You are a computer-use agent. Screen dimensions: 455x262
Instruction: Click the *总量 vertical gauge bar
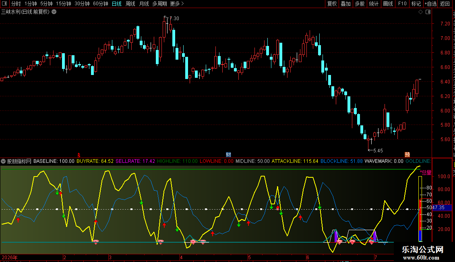pyautogui.click(x=420, y=208)
